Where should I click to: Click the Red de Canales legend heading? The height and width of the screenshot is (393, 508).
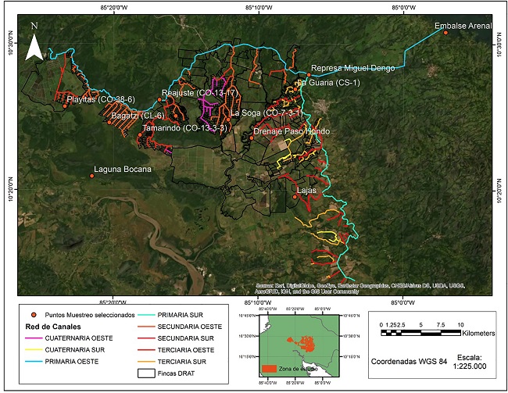pyautogui.click(x=49, y=324)
